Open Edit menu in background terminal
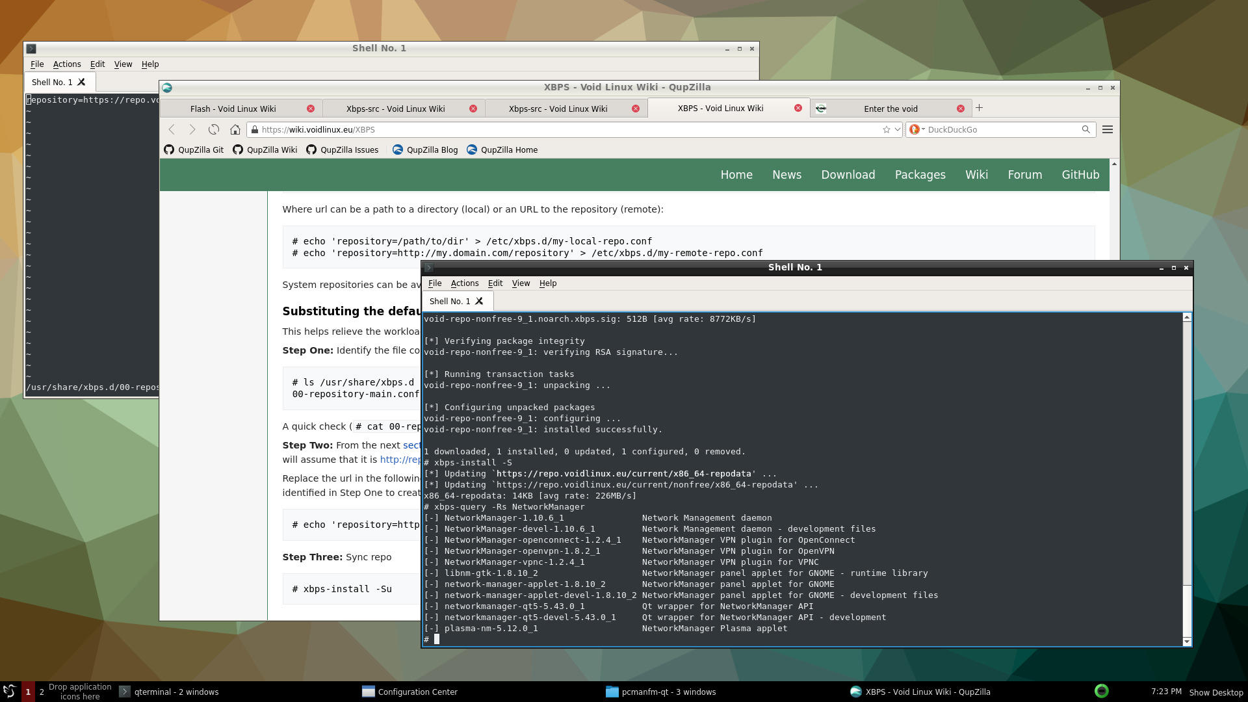Screen dimensions: 1248x702 [97, 64]
